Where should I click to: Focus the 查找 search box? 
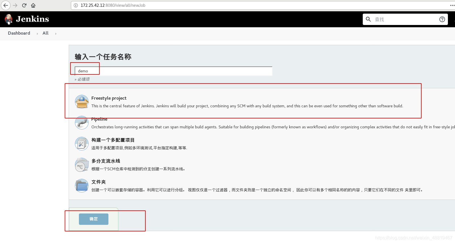(x=405, y=19)
